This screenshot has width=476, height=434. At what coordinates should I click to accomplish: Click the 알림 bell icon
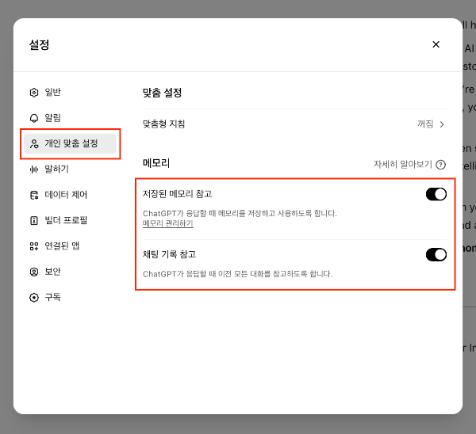34,118
